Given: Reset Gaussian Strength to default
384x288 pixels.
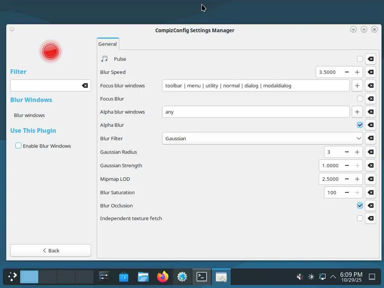Looking at the screenshot, I should [x=370, y=165].
